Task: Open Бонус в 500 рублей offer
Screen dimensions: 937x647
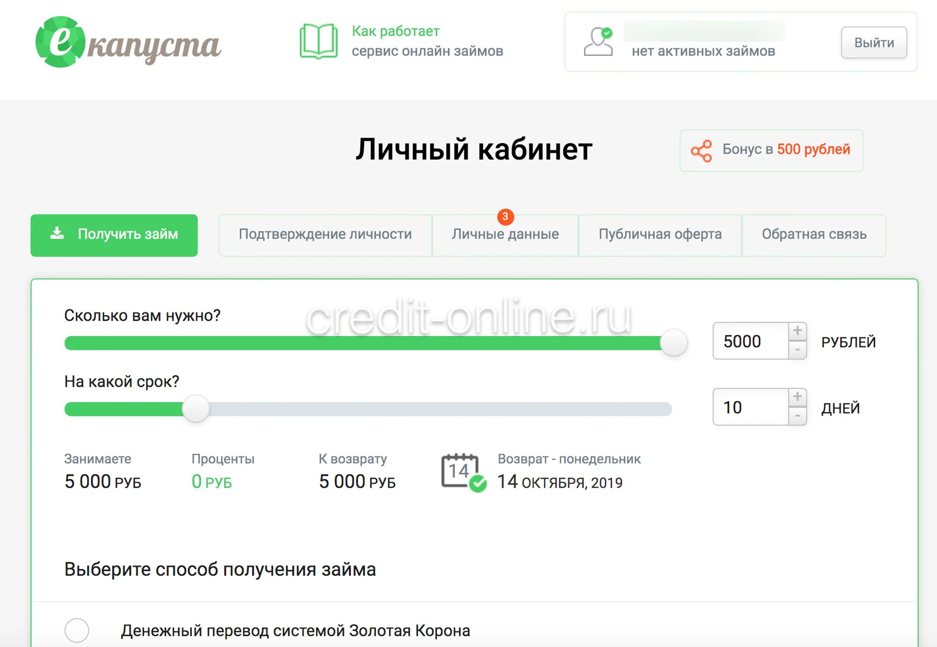Action: (x=771, y=150)
